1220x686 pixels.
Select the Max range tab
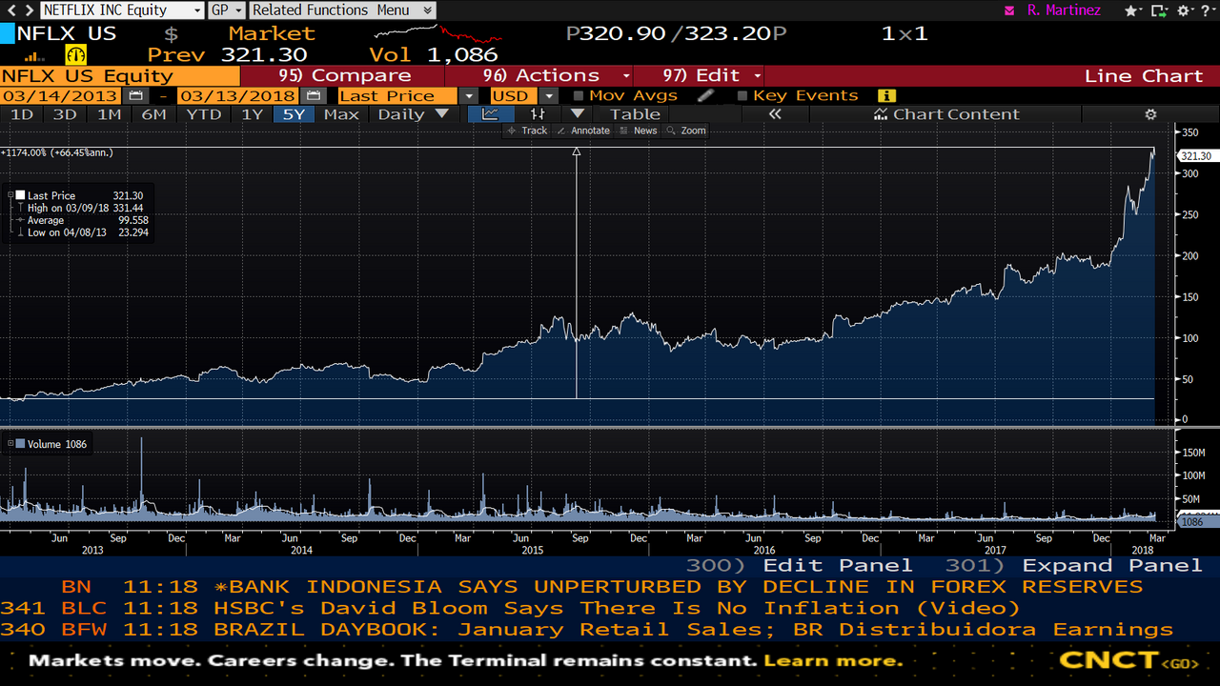(x=341, y=114)
